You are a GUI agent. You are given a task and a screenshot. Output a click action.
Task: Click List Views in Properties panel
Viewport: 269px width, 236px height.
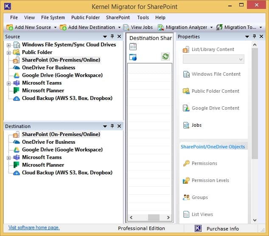198,214
